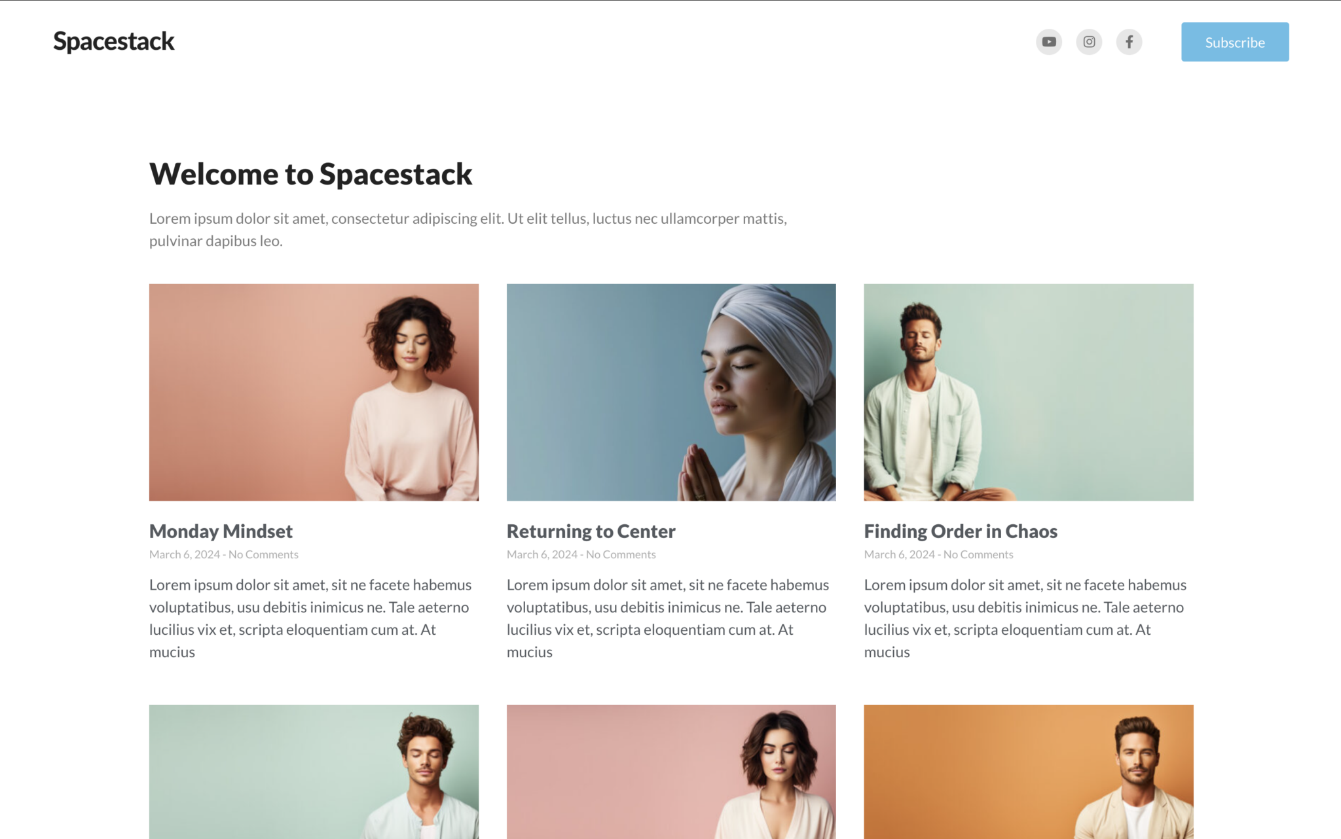The image size is (1341, 839).
Task: Click No Comments under Finding Order in Chaos
Action: tap(978, 554)
